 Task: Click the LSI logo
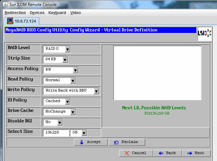tap(205, 33)
